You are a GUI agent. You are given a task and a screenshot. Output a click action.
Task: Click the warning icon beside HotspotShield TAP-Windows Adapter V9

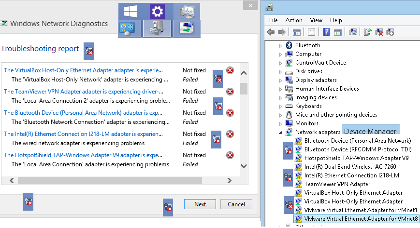click(298, 158)
